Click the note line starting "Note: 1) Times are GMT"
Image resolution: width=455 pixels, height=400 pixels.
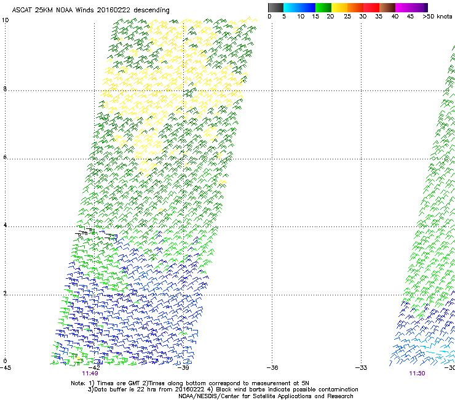[190, 383]
